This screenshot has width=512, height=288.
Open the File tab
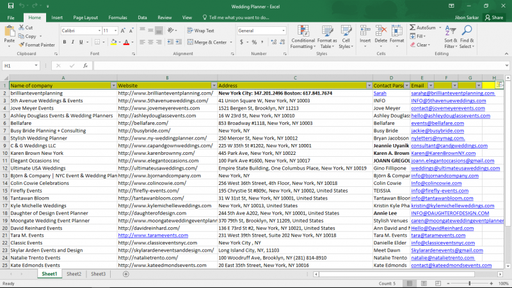(x=11, y=18)
